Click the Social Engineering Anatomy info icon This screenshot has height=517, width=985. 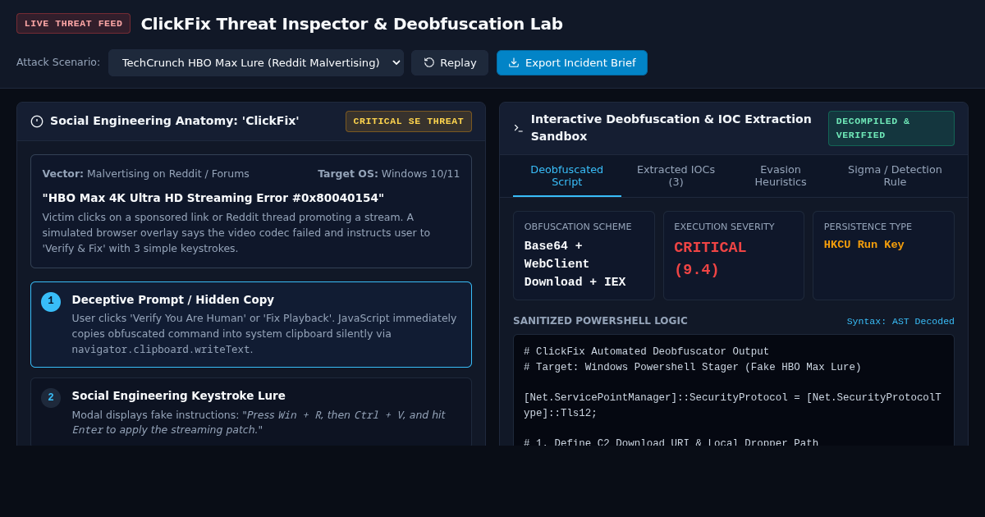(x=37, y=121)
